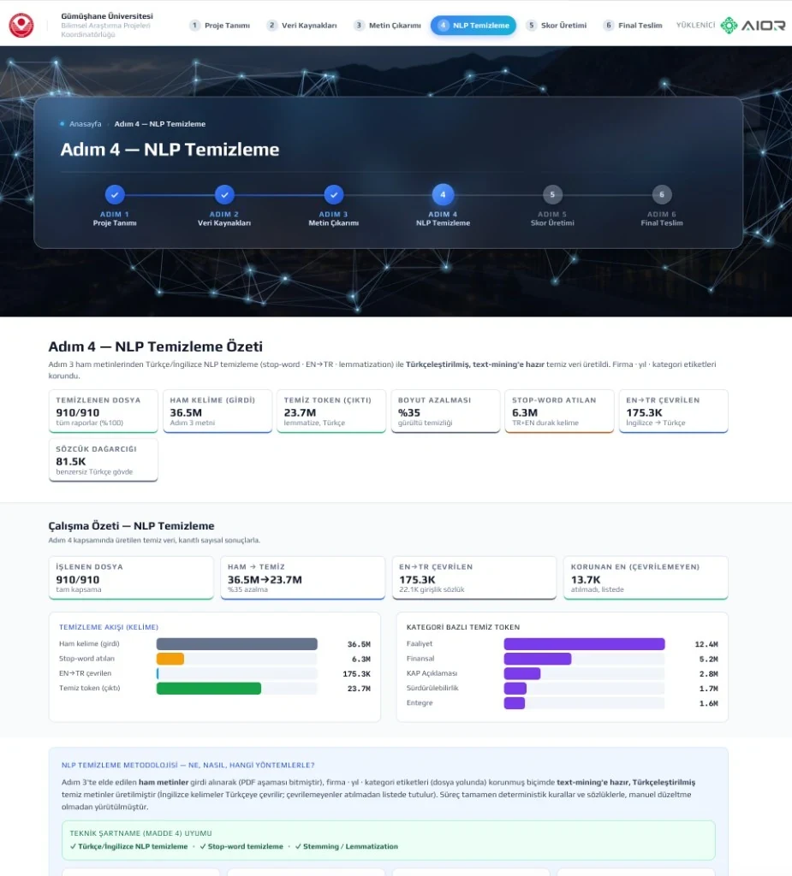Click the gray Ham kelime (girdi) bar
Screen dimensions: 792x876
tap(237, 644)
